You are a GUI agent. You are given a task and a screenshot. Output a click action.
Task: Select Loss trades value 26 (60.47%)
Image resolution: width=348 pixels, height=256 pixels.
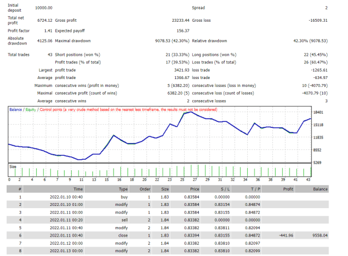coord(316,62)
